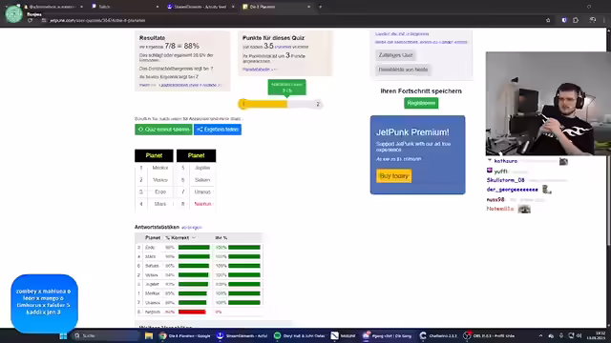Click the taskbar search box
This screenshot has width=611, height=343.
105,335
